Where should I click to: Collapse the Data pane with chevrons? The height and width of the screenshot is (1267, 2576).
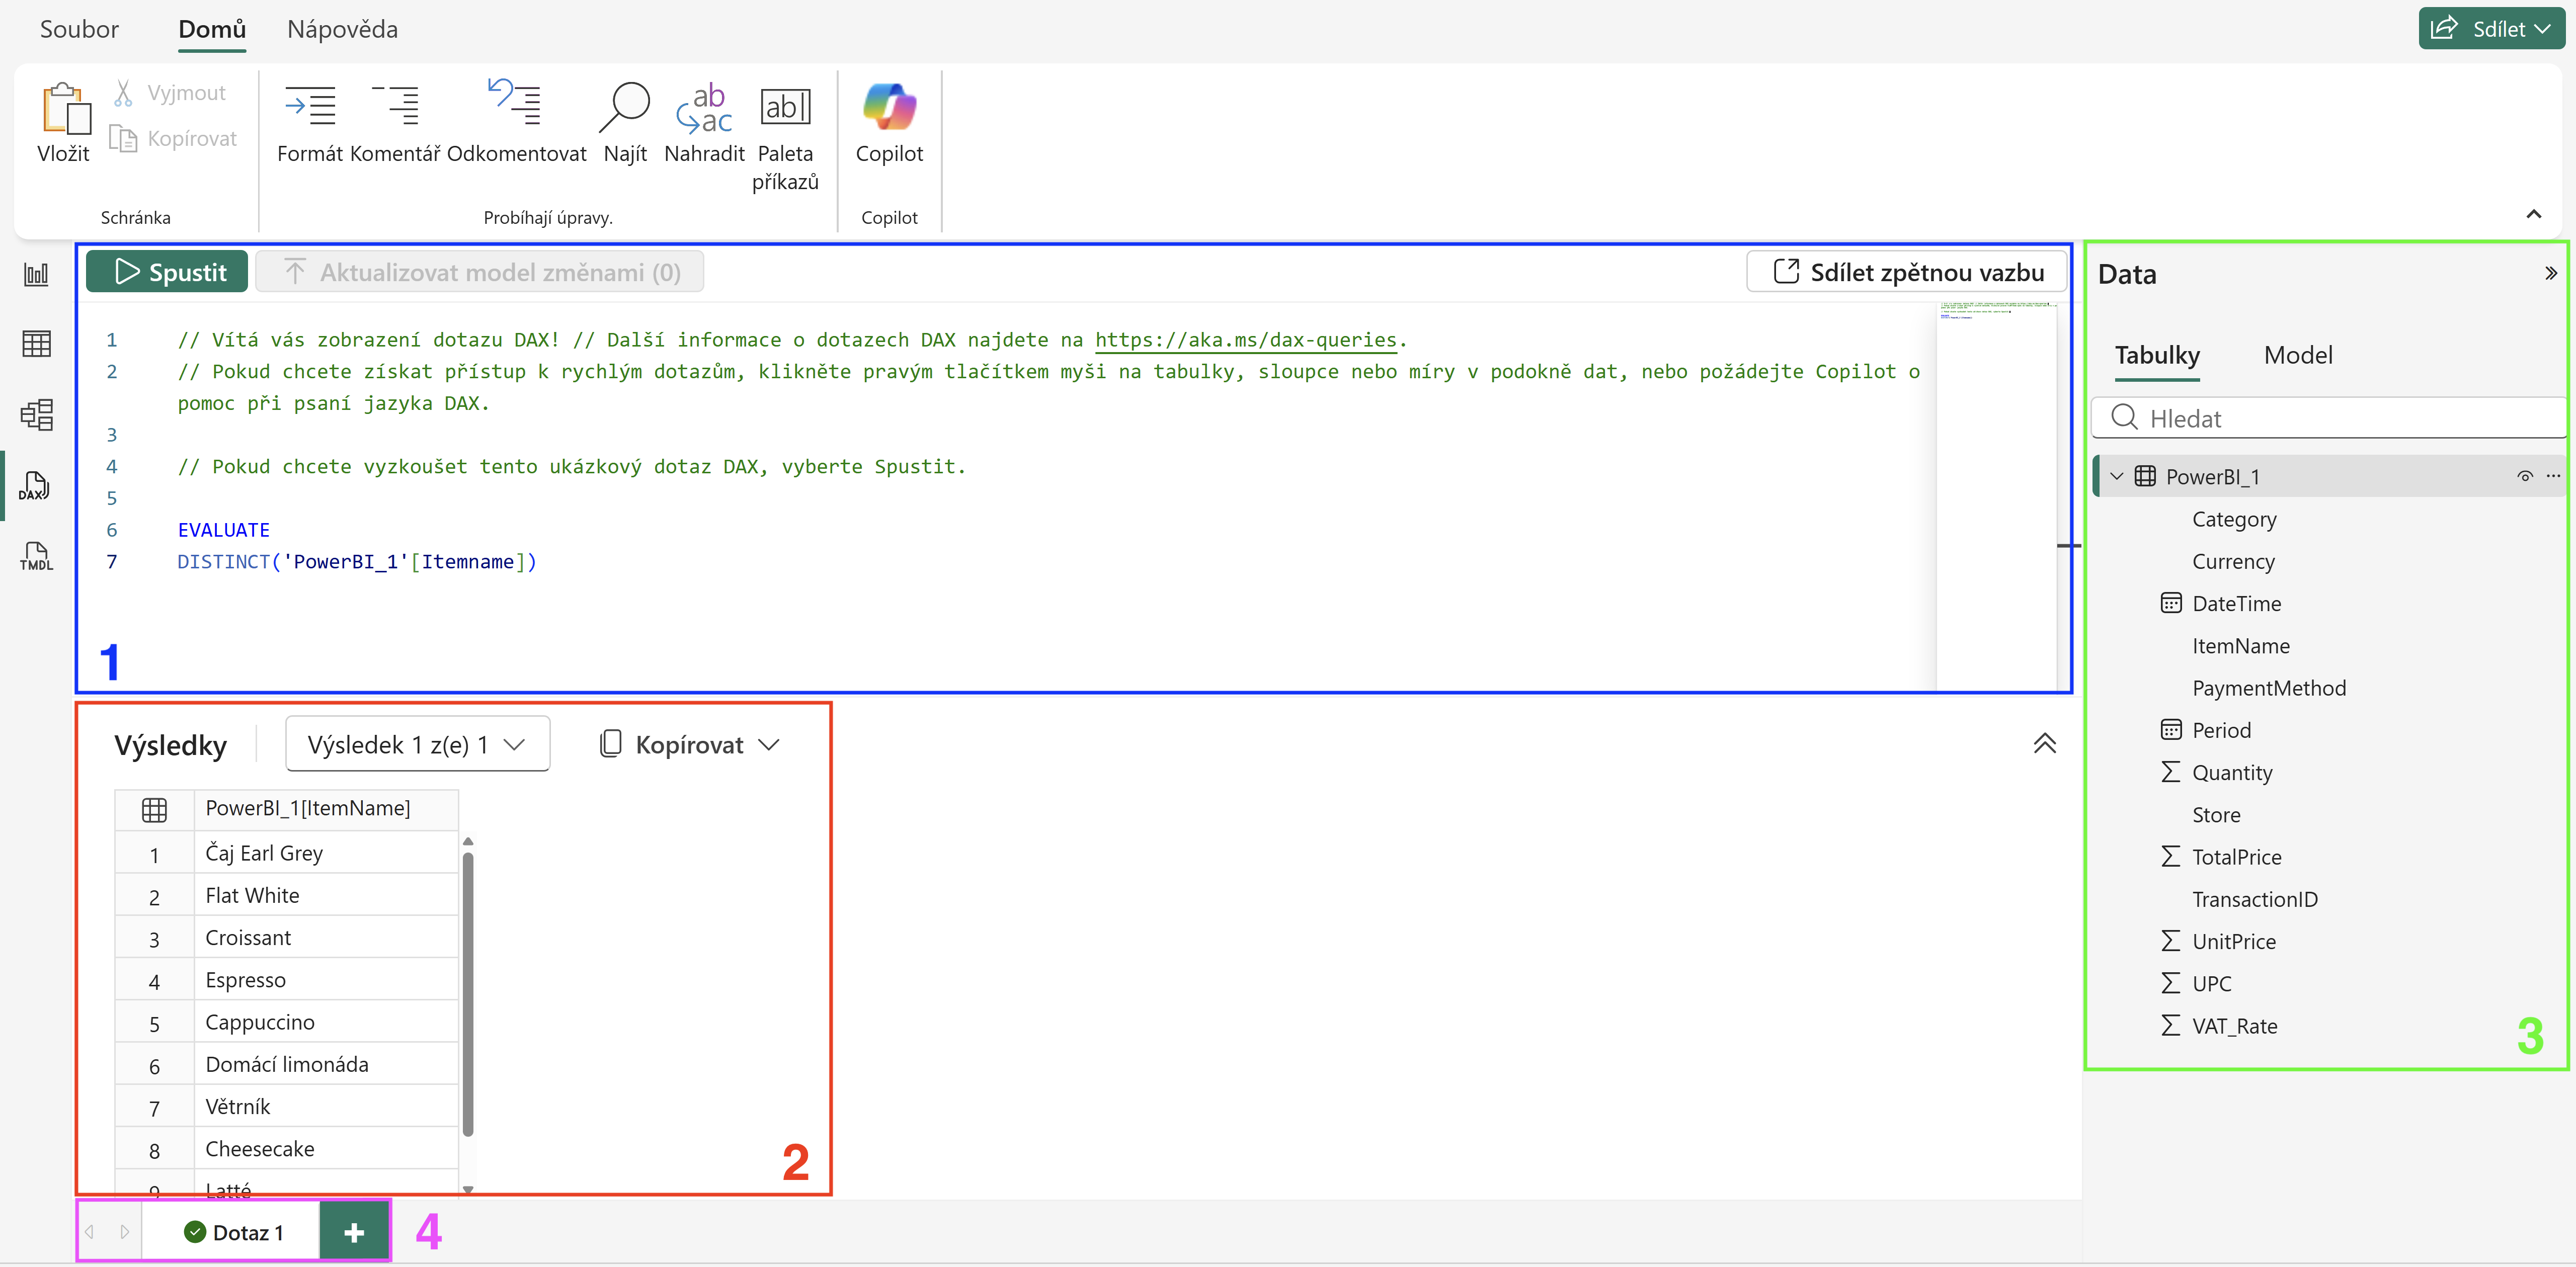pos(2550,273)
